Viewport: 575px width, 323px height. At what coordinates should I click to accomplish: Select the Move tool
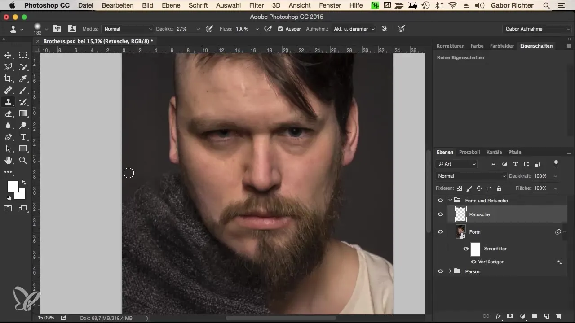pos(8,55)
